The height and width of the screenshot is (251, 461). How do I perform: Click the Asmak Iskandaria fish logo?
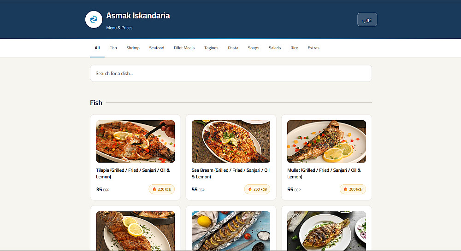(94, 19)
